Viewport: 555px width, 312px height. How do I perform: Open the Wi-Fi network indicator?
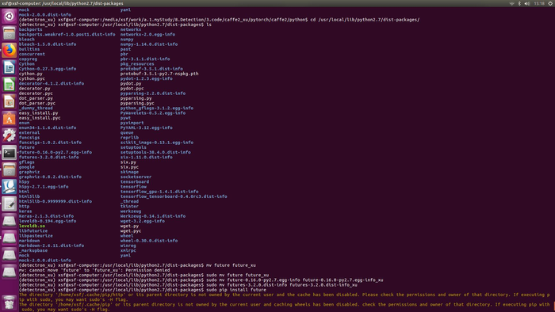pyautogui.click(x=512, y=3)
